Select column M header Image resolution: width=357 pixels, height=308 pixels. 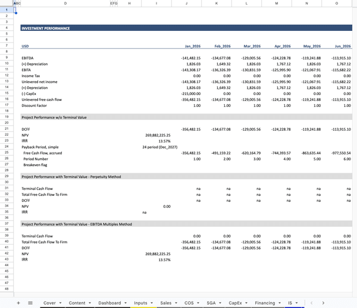tap(277, 4)
